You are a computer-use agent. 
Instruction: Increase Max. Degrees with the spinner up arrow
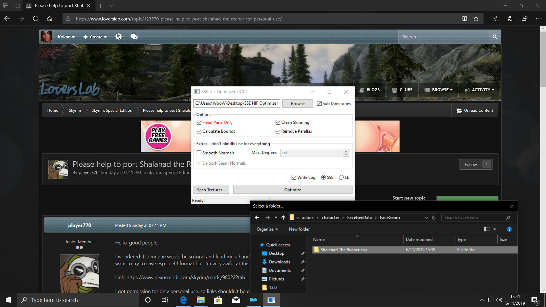tap(346, 151)
